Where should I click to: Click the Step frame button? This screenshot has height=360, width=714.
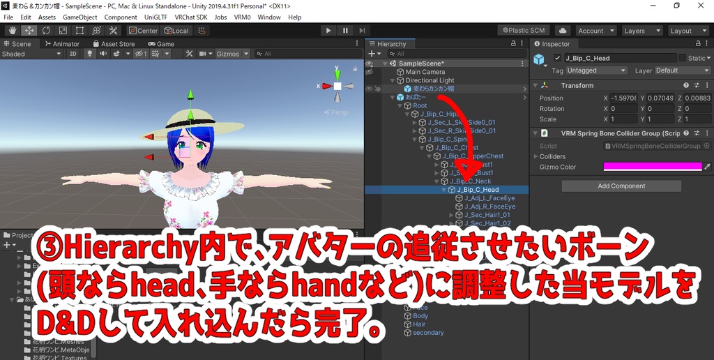coord(362,31)
